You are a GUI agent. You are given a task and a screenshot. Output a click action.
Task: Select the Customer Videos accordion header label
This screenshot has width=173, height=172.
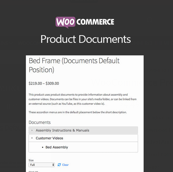(49, 138)
